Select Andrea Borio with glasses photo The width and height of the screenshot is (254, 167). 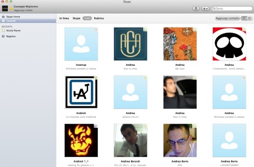coord(180,140)
